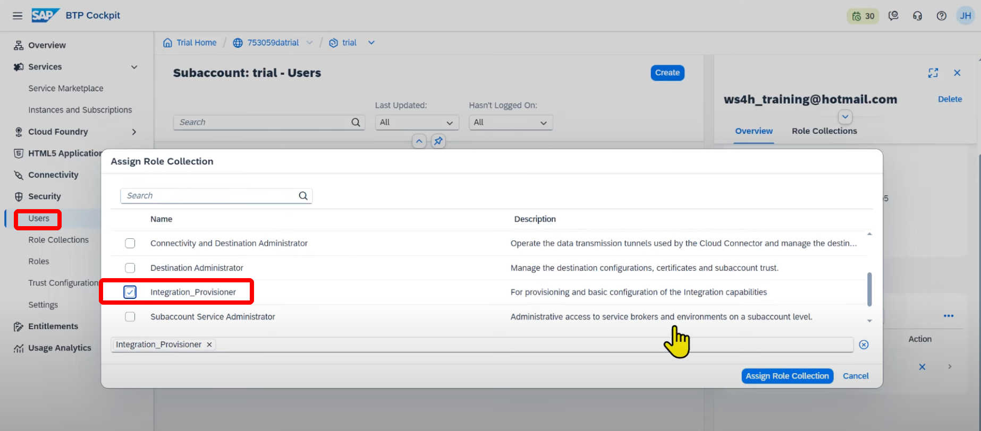Click the Name column header
This screenshot has height=431, width=981.
pyautogui.click(x=161, y=219)
